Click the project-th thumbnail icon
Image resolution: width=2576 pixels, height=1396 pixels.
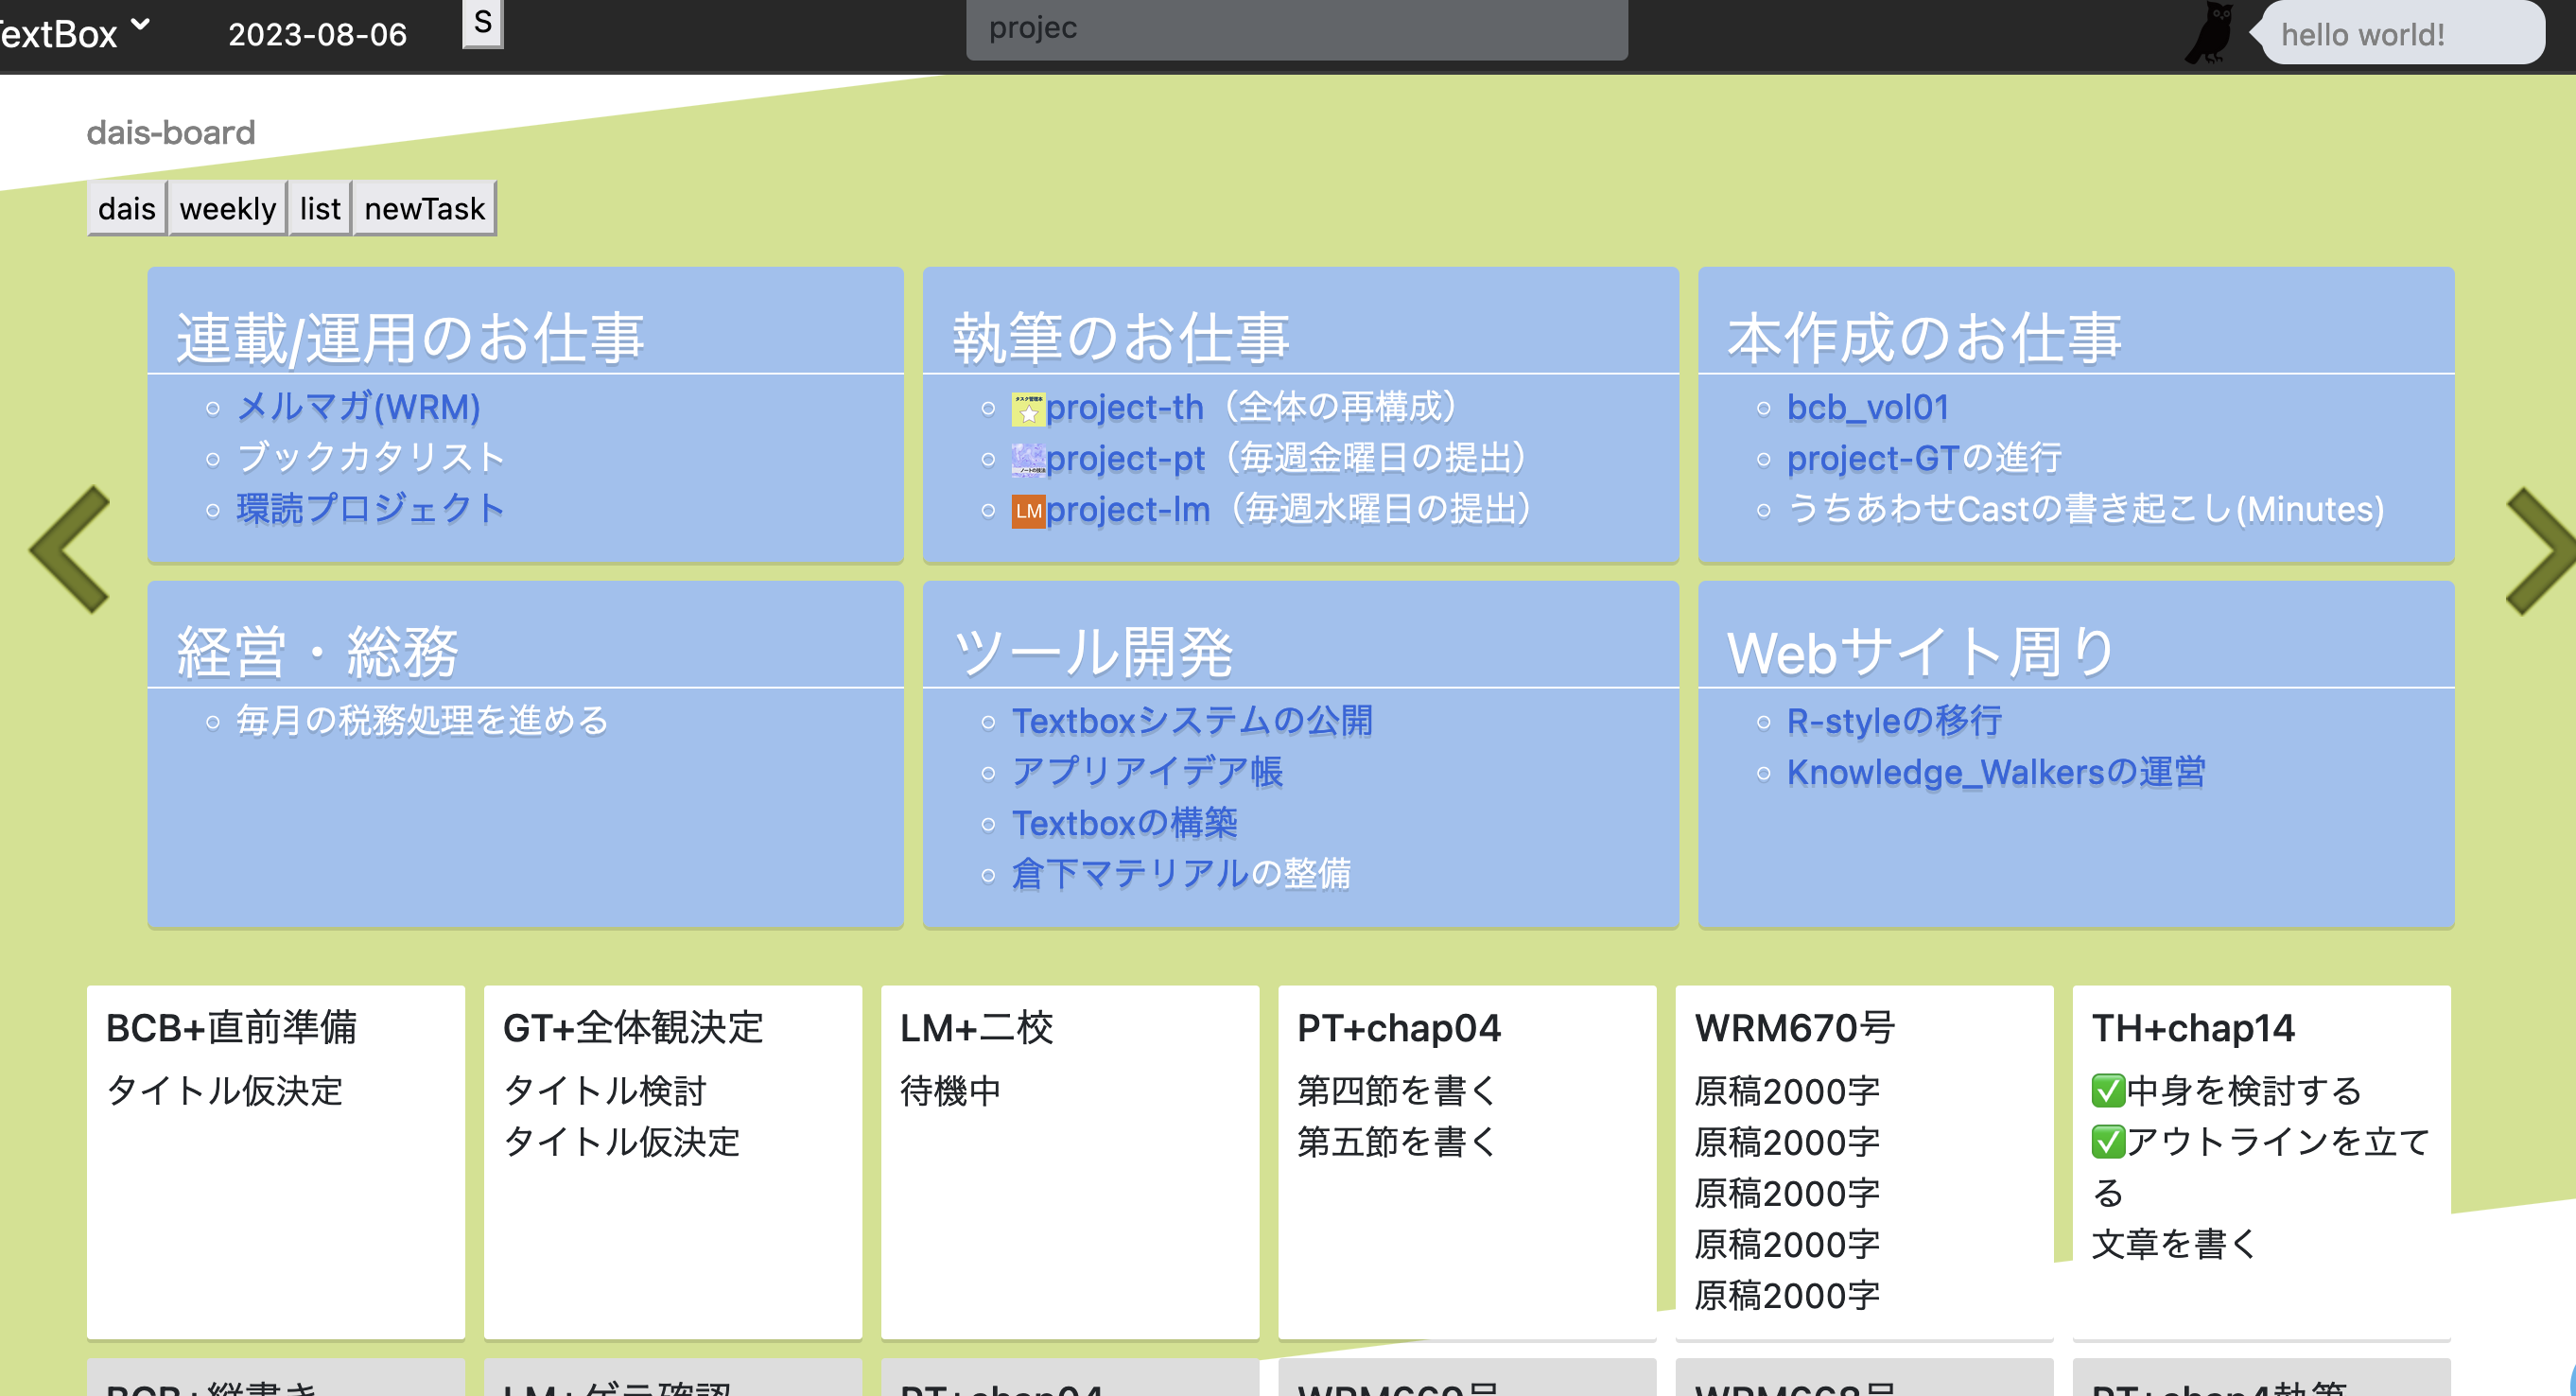1027,409
